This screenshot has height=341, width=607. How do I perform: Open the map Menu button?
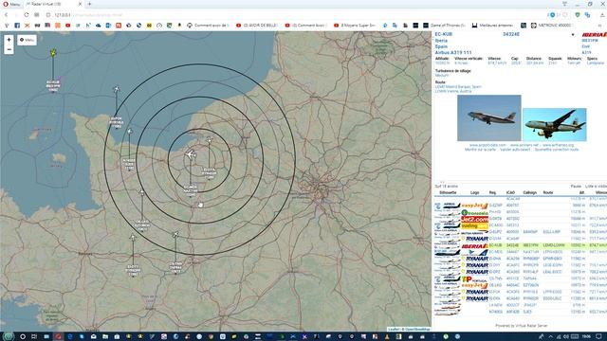[27, 40]
